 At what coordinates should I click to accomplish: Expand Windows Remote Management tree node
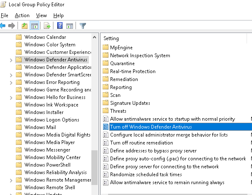tap(11, 180)
